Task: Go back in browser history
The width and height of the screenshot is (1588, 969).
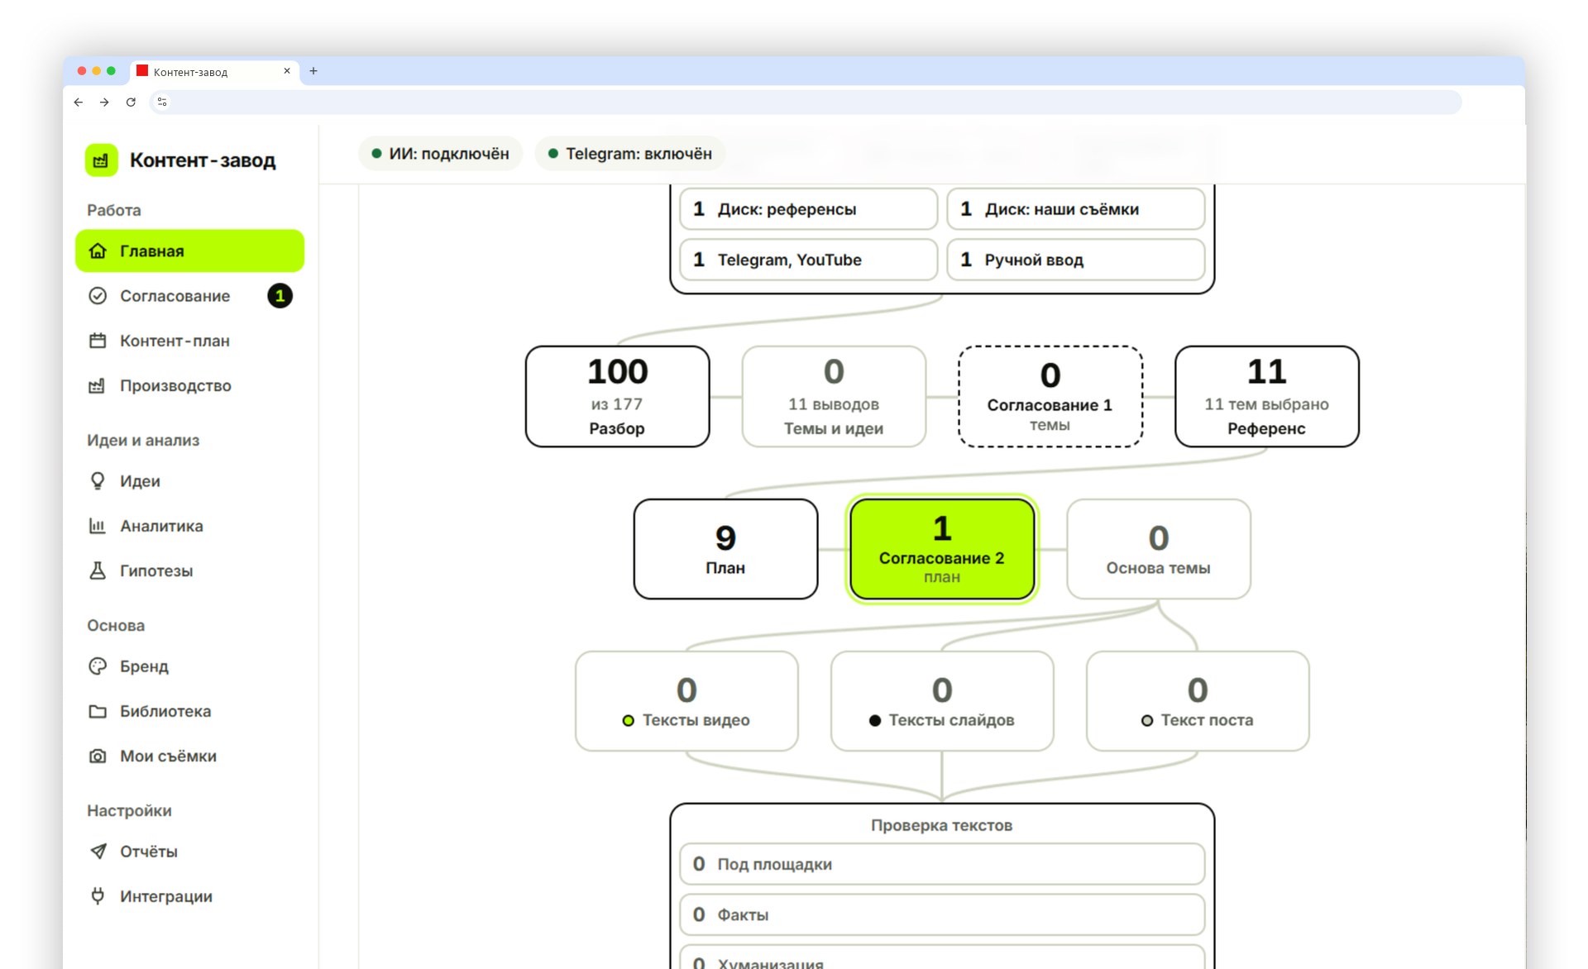Action: (x=79, y=102)
